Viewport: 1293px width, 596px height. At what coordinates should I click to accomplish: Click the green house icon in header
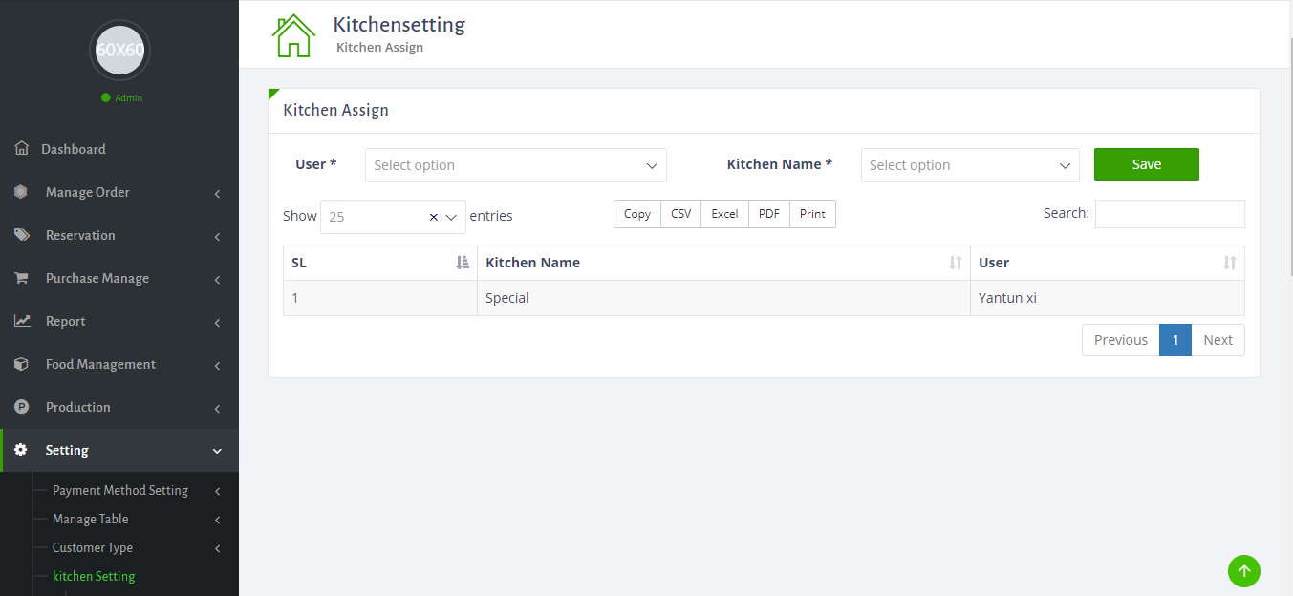293,36
